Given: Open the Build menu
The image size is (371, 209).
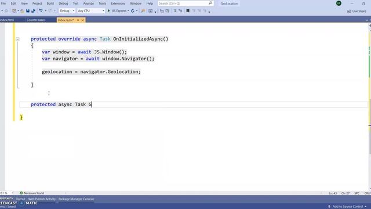Looking at the screenshot, I should coord(50,3).
